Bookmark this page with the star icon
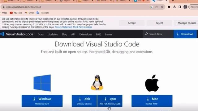This screenshot has width=198, height=111. (x=162, y=7)
